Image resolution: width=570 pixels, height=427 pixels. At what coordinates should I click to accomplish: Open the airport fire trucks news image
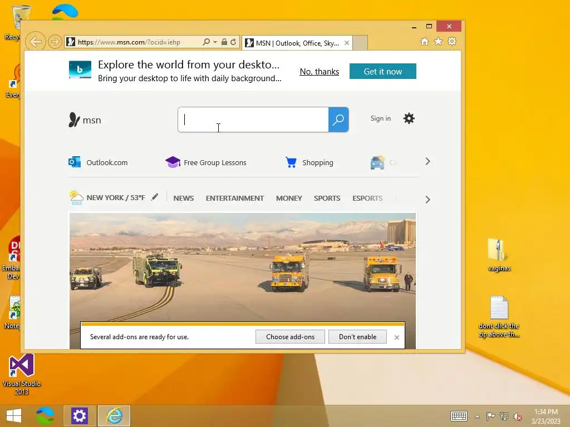[x=243, y=267]
